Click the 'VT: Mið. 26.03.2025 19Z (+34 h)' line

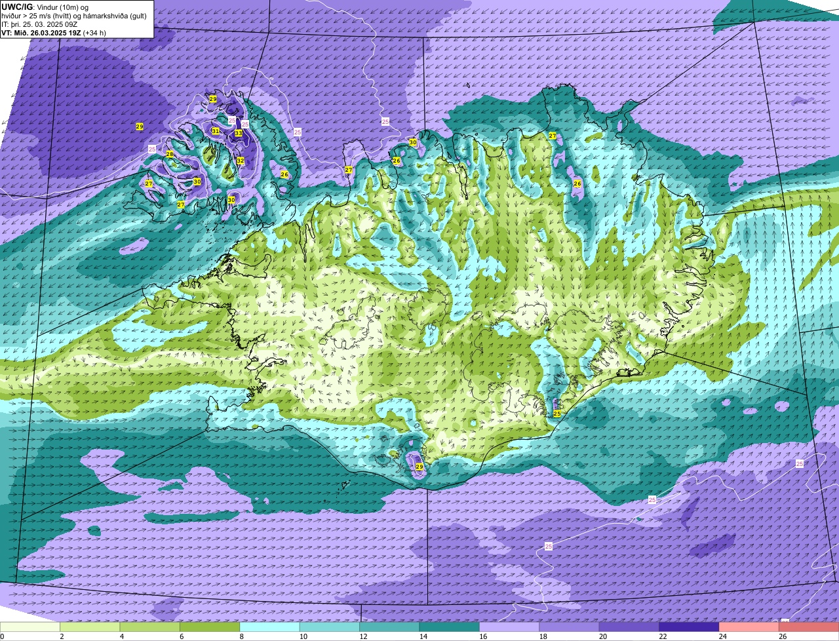point(54,33)
